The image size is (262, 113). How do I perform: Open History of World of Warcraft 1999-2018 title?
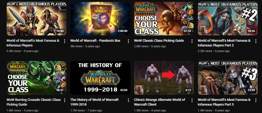click(94, 102)
